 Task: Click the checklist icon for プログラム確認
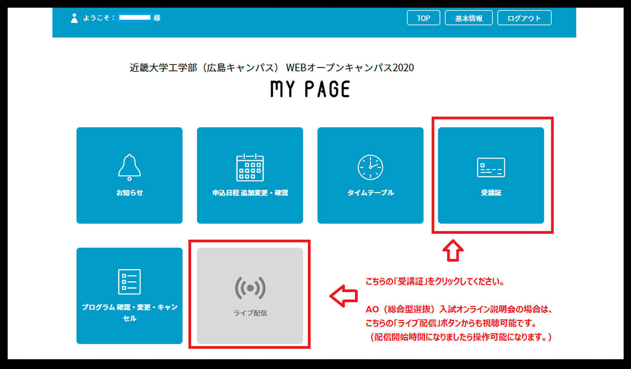tap(129, 282)
